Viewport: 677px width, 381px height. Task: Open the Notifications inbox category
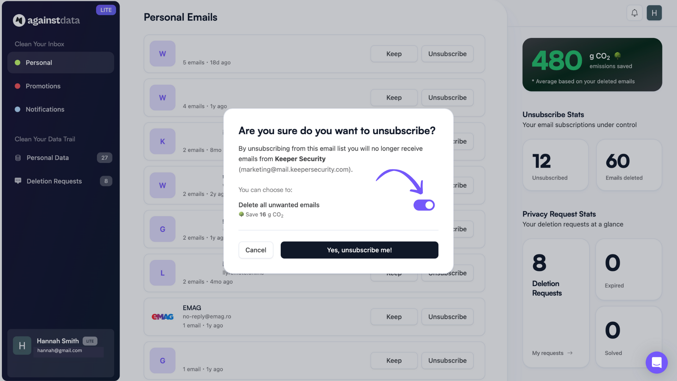(x=45, y=109)
